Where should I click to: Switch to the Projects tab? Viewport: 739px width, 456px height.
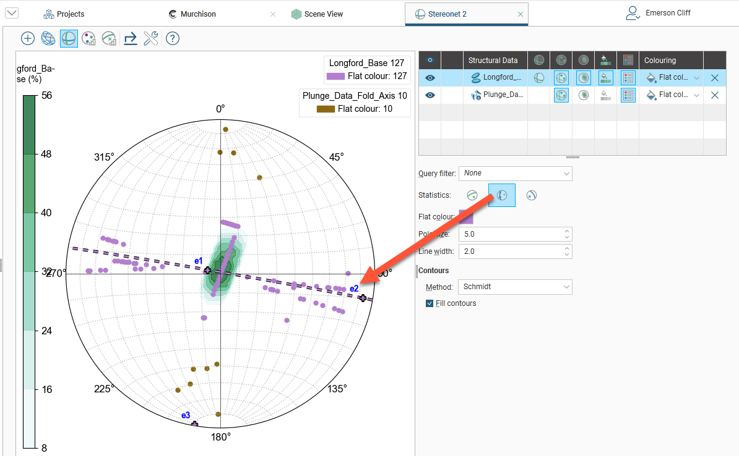coord(64,14)
